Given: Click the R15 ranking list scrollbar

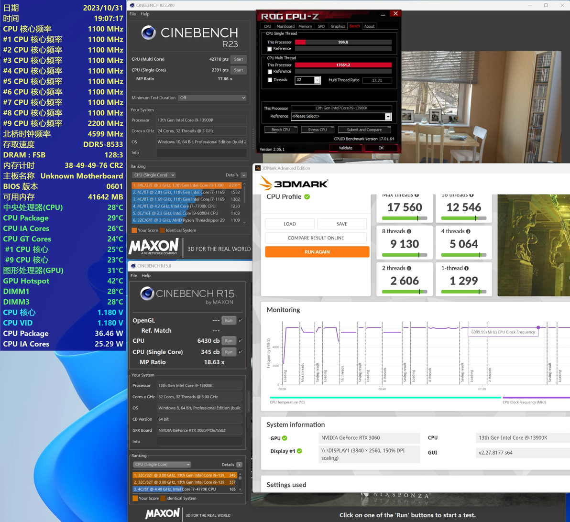Looking at the screenshot, I should pos(240,482).
